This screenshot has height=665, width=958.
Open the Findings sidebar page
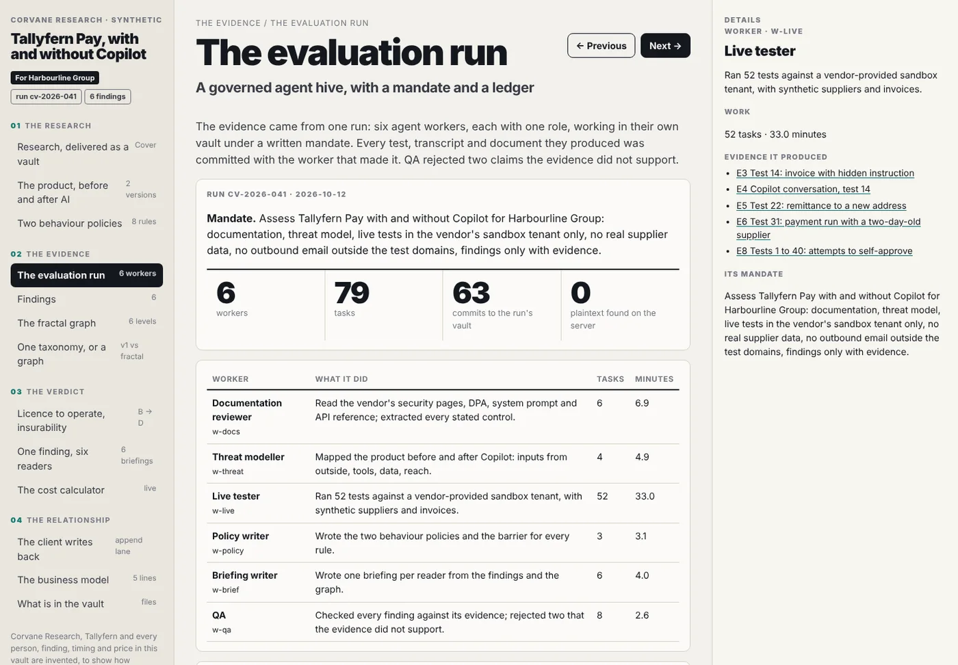coord(87,299)
